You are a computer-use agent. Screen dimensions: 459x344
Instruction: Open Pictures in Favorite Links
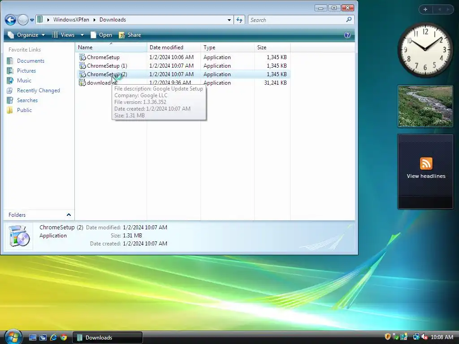coord(26,70)
